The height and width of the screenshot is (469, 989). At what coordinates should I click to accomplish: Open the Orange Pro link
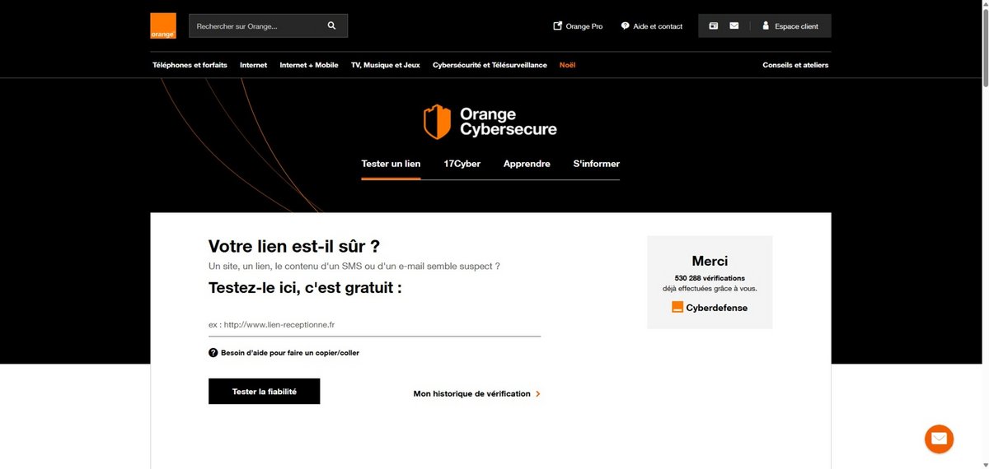click(578, 26)
